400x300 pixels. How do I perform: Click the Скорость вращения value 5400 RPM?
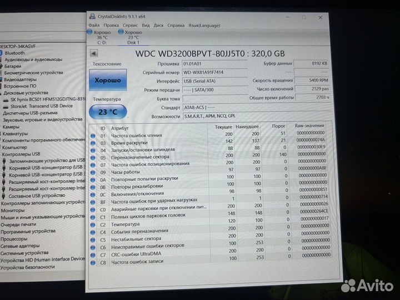coord(312,81)
